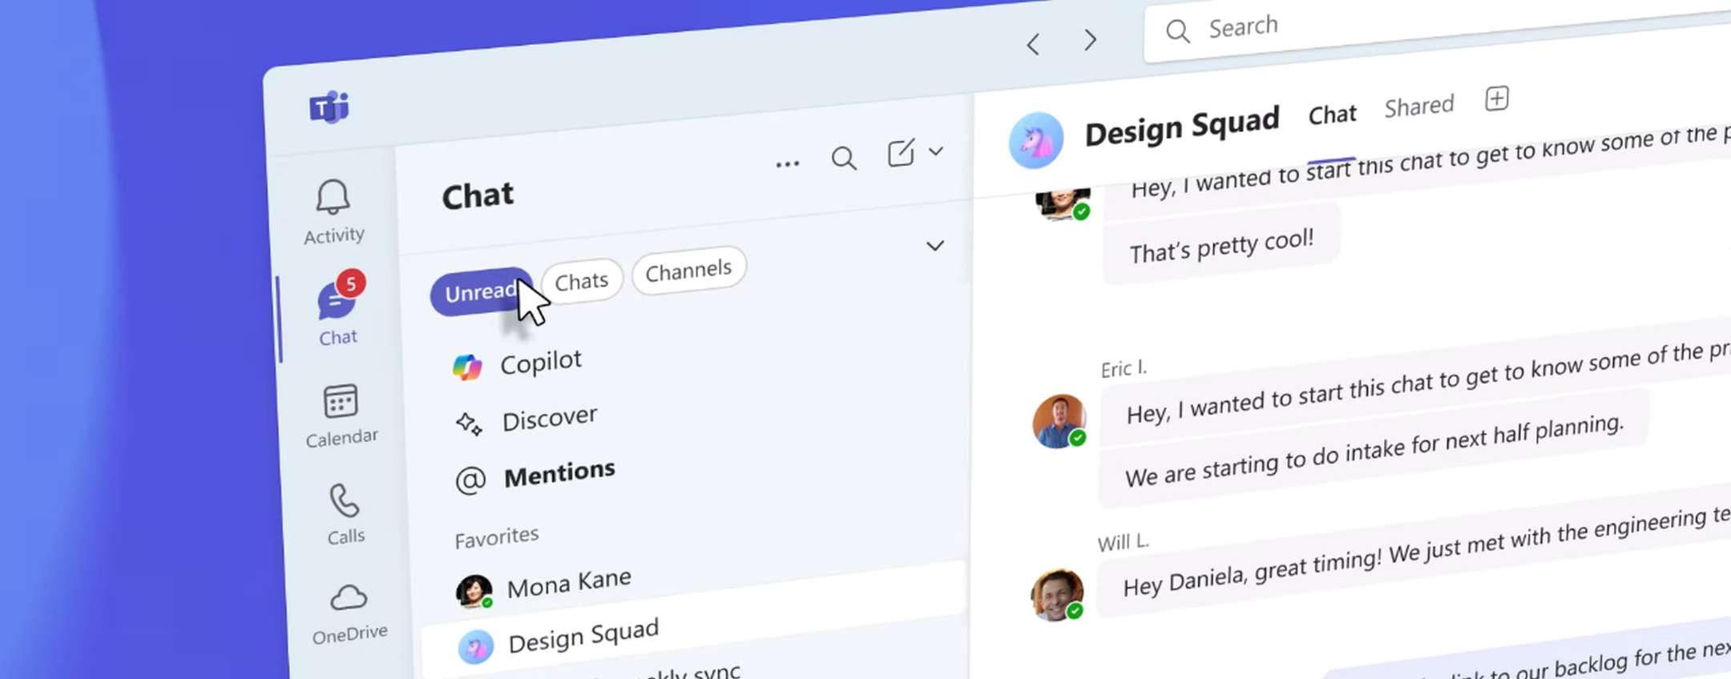This screenshot has height=679, width=1731.
Task: Toggle the Chats filter pill
Action: 582,281
